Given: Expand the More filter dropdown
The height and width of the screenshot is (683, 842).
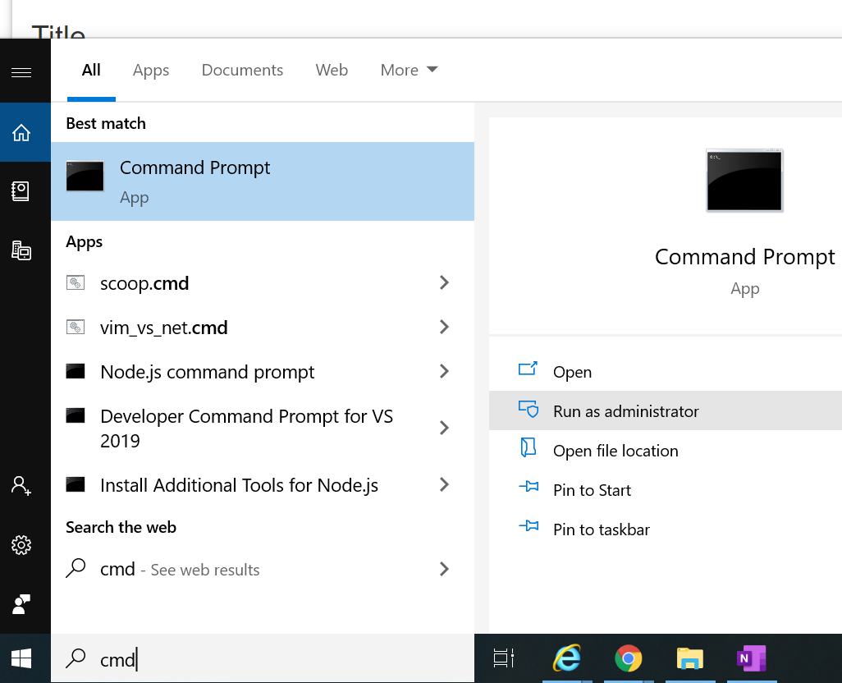Looking at the screenshot, I should pos(409,71).
